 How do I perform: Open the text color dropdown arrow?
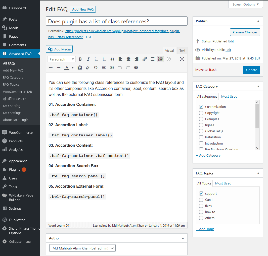pyautogui.click(x=73, y=68)
